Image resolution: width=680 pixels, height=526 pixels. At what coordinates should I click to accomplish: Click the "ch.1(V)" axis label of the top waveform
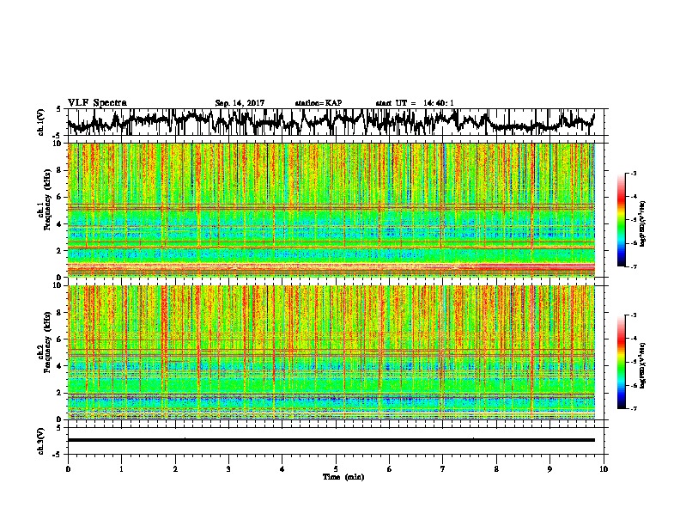click(x=41, y=121)
